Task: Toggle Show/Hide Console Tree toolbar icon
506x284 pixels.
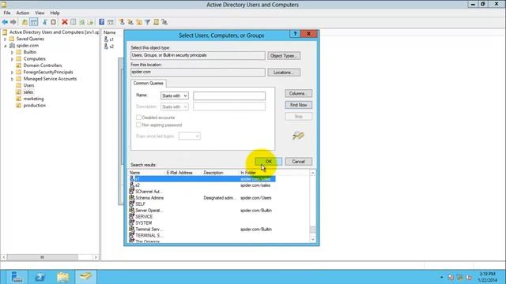Action: [x=33, y=22]
